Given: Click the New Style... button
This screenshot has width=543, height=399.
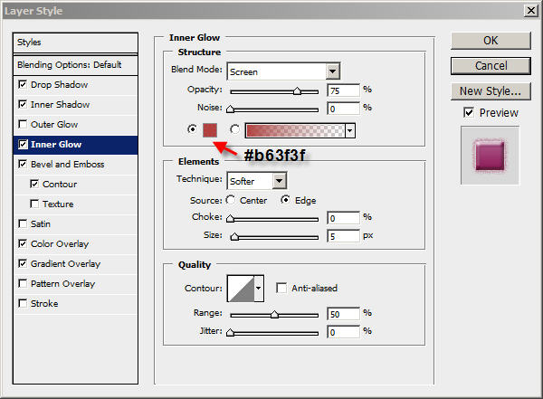Looking at the screenshot, I should point(491,91).
